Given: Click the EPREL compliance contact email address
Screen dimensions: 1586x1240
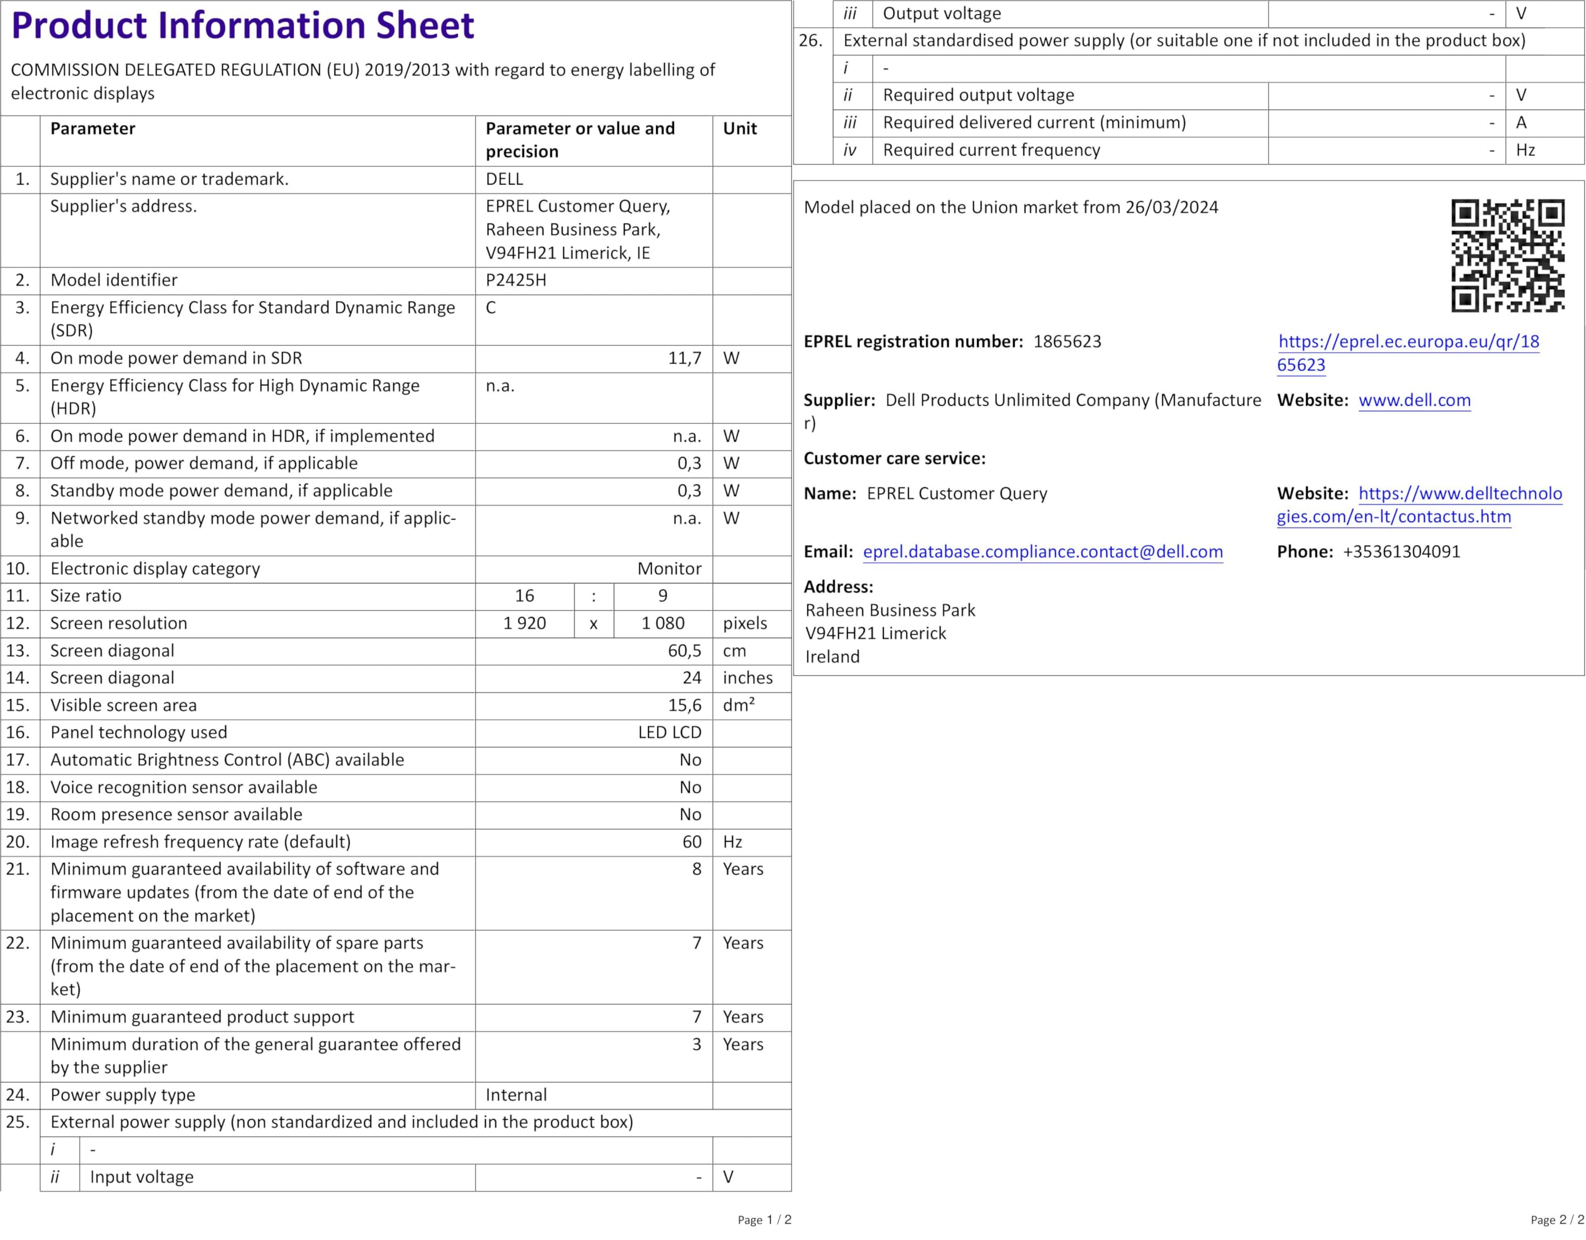Looking at the screenshot, I should click(1042, 552).
